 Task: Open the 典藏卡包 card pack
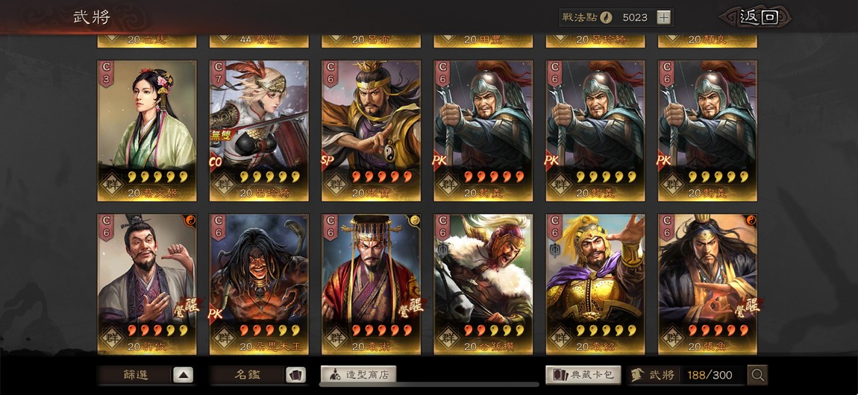point(583,375)
